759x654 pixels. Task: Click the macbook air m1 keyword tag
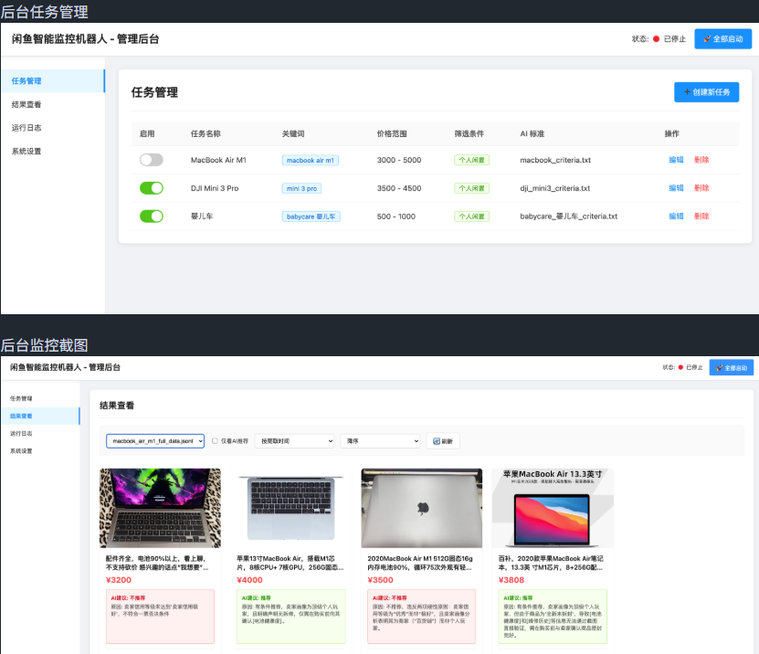pyautogui.click(x=311, y=160)
